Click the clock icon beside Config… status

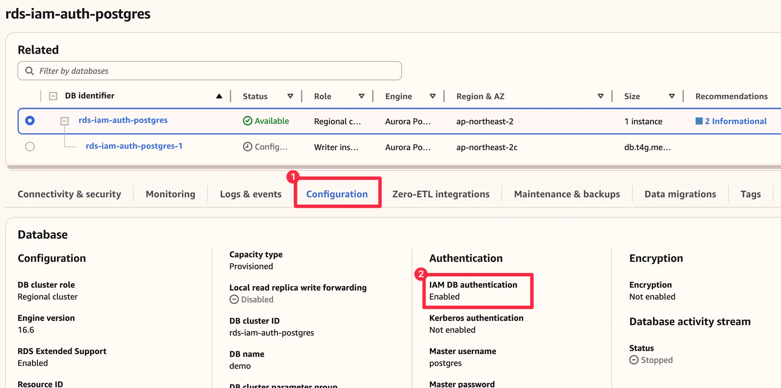[247, 147]
